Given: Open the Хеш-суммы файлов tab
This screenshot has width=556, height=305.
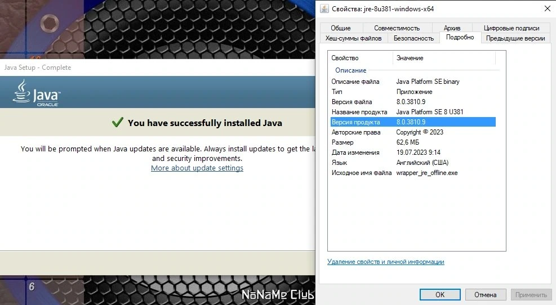Looking at the screenshot, I should (x=354, y=38).
